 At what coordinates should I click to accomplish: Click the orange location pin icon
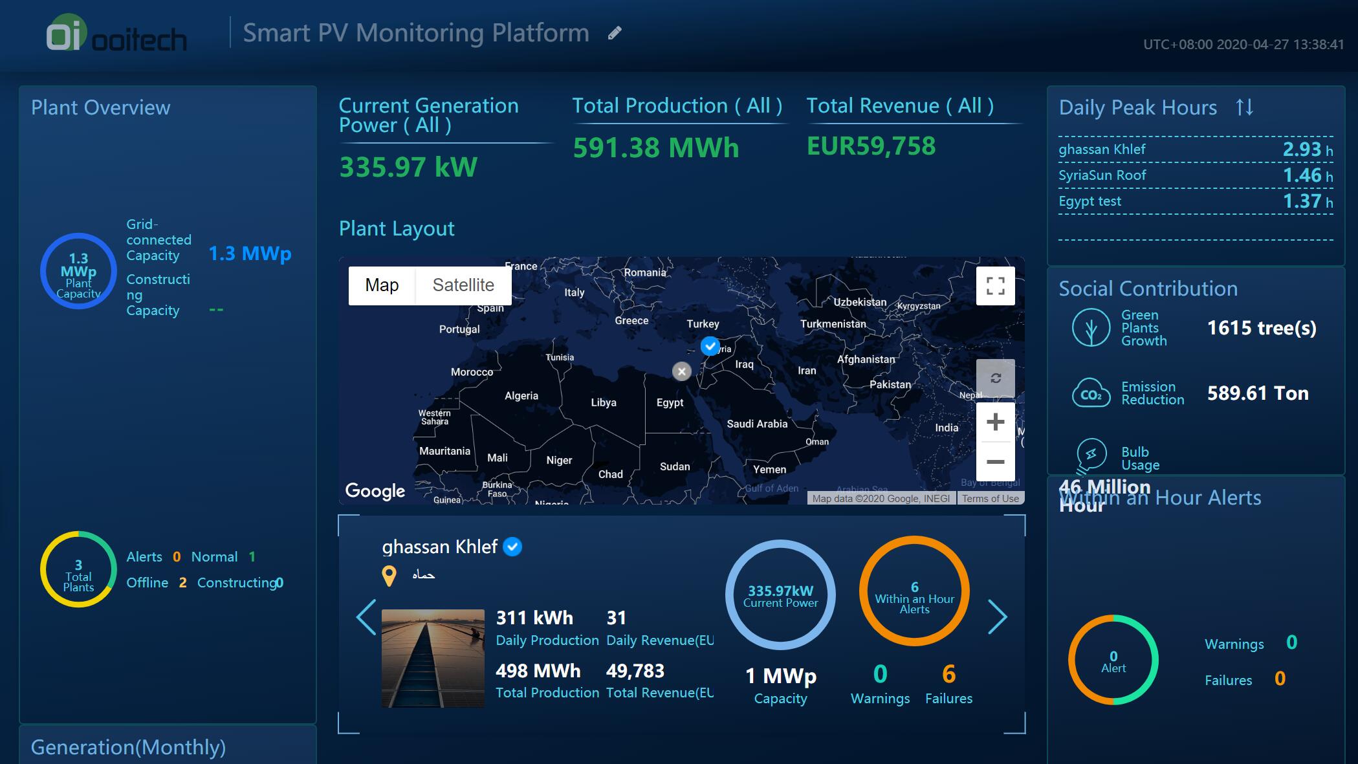(x=389, y=576)
